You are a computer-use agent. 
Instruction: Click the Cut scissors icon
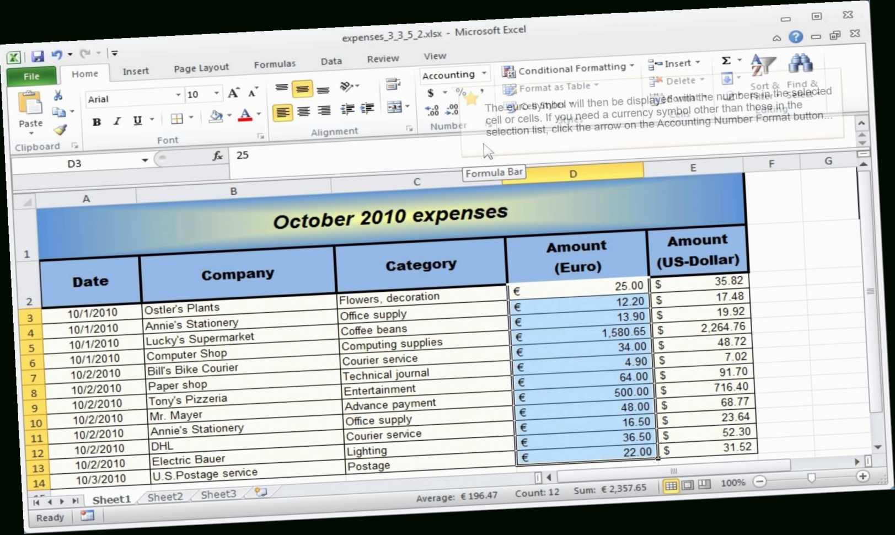pos(58,96)
